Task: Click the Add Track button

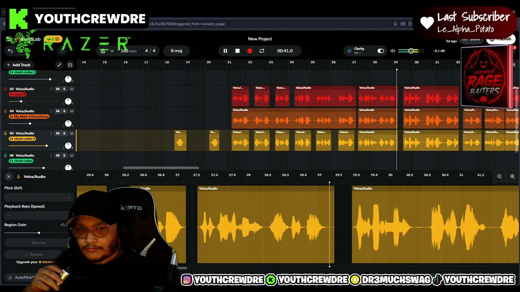Action: pos(18,65)
